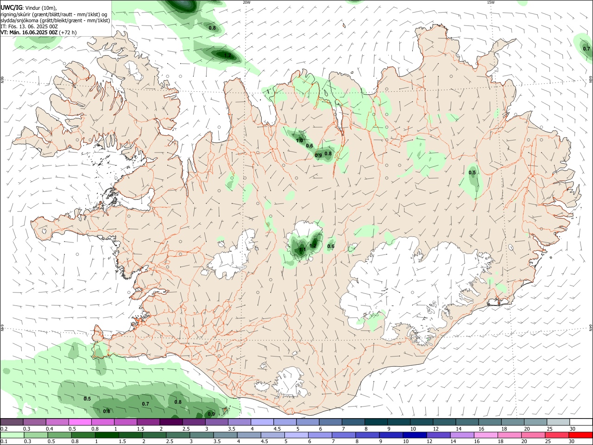593x445 pixels.
Task: Click the 'slydda/snjókoma' legend description line
Action: coord(55,20)
